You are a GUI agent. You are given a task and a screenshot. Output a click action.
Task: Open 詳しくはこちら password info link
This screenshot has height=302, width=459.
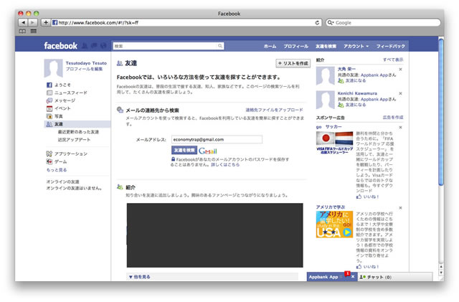pyautogui.click(x=225, y=165)
